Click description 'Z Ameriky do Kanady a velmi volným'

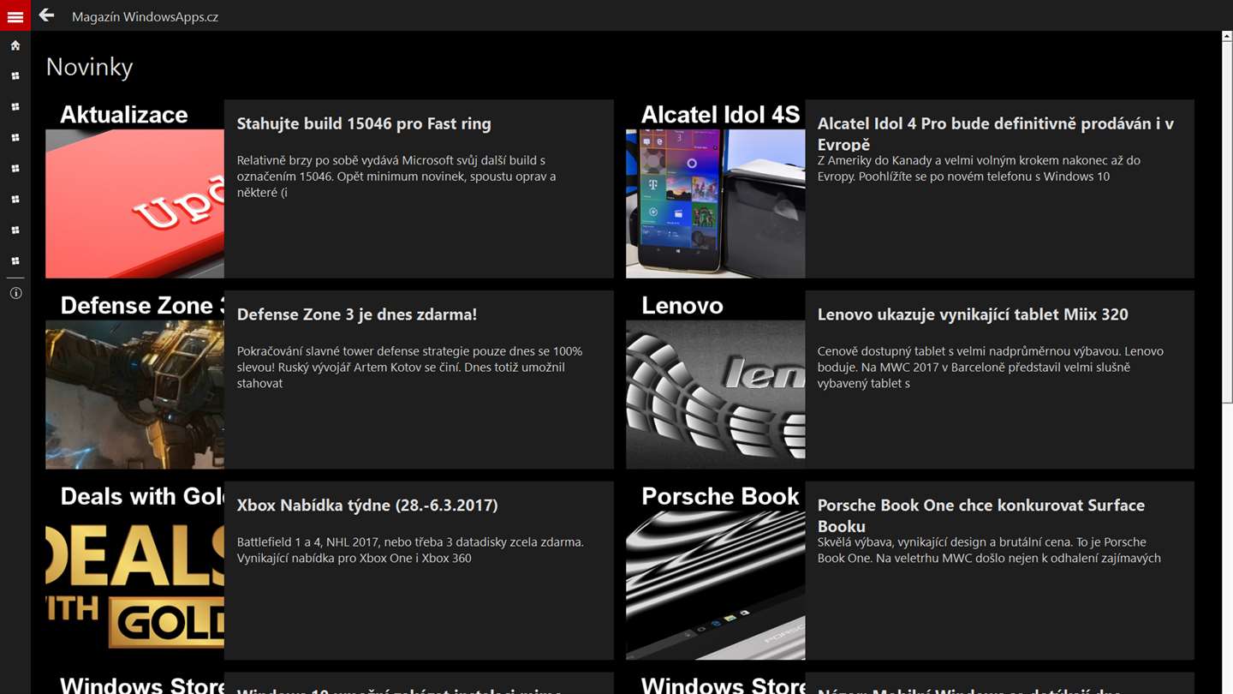point(979,168)
